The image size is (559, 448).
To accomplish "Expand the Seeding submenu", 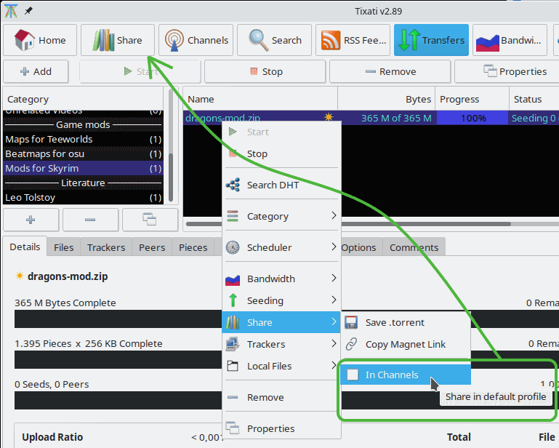I will tap(334, 300).
